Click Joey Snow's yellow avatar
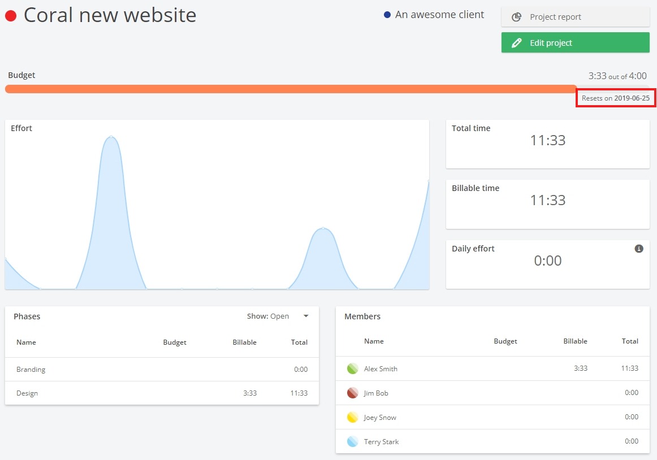657x460 pixels. (x=352, y=417)
